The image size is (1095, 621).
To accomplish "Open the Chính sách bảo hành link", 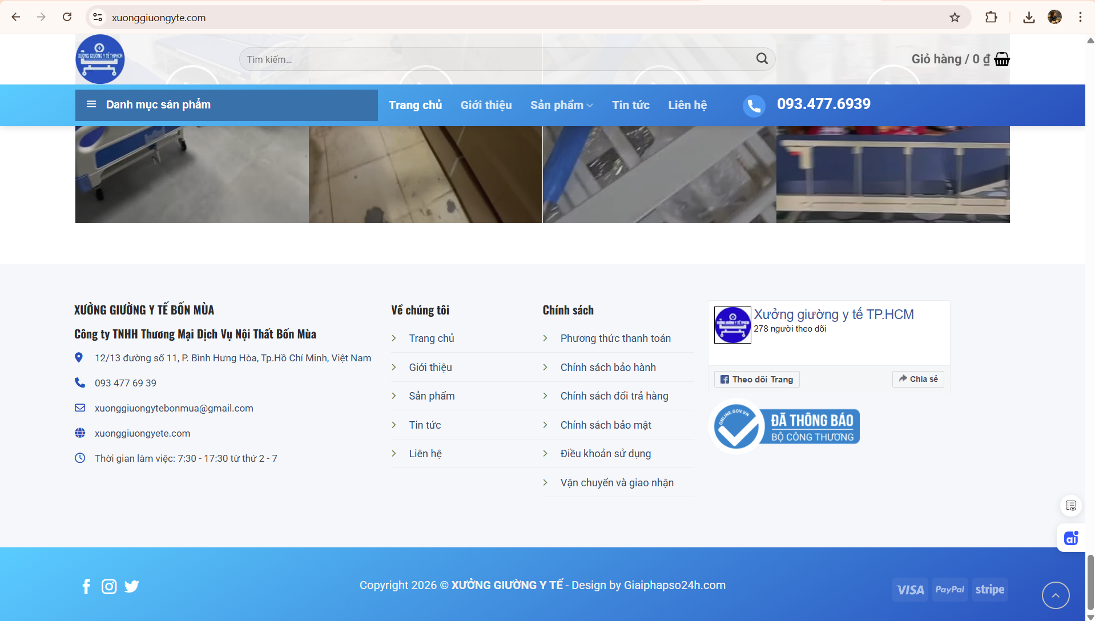I will pos(608,368).
